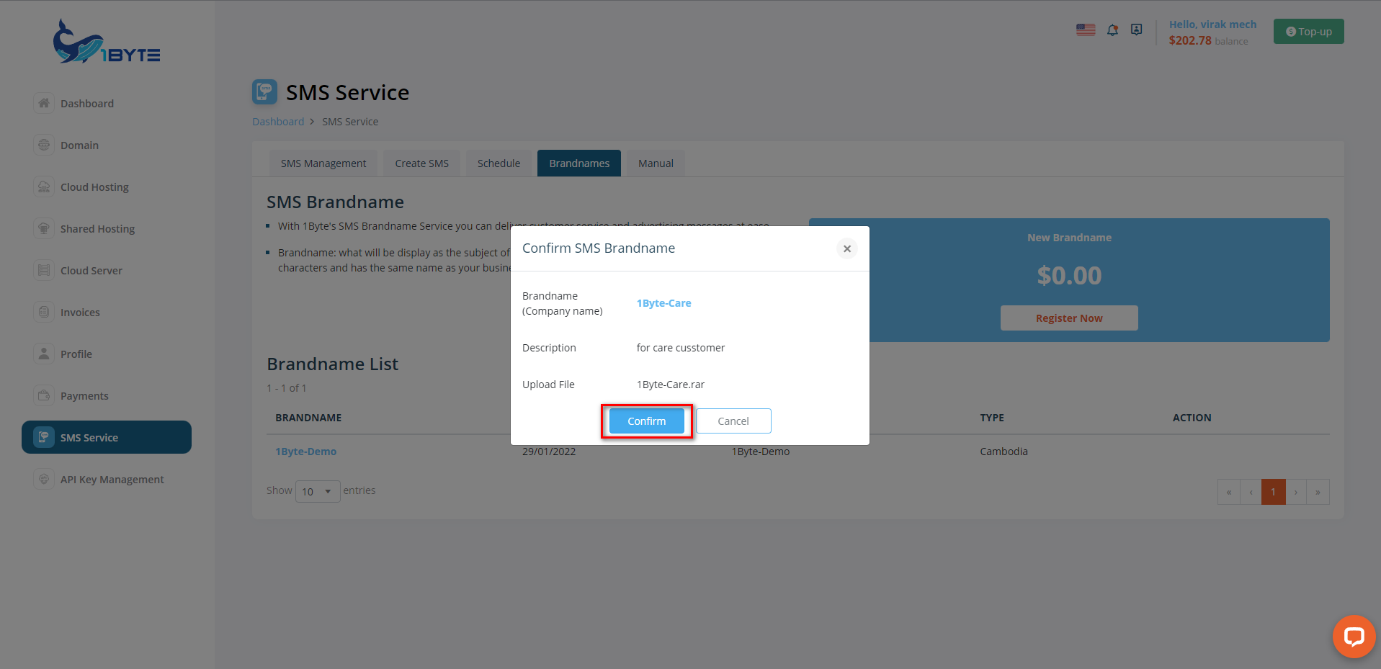Click the 1Byte-Care.rar file name
The width and height of the screenshot is (1381, 669).
(x=671, y=385)
